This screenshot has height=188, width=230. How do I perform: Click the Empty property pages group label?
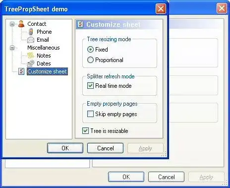tap(112, 104)
